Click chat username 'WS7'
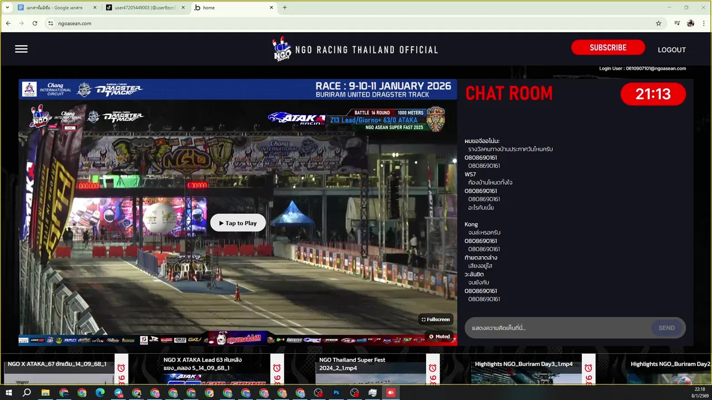The image size is (712, 400). [x=470, y=174]
